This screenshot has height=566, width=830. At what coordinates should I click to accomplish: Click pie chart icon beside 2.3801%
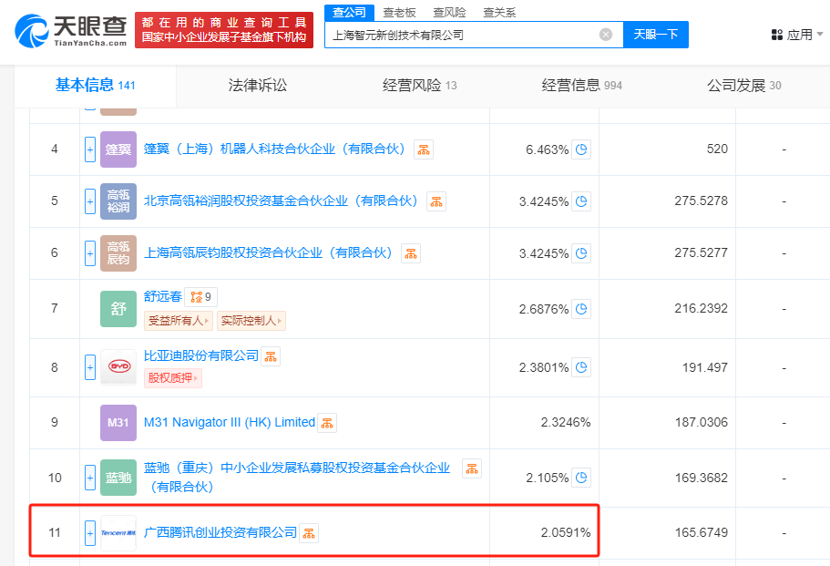click(581, 367)
